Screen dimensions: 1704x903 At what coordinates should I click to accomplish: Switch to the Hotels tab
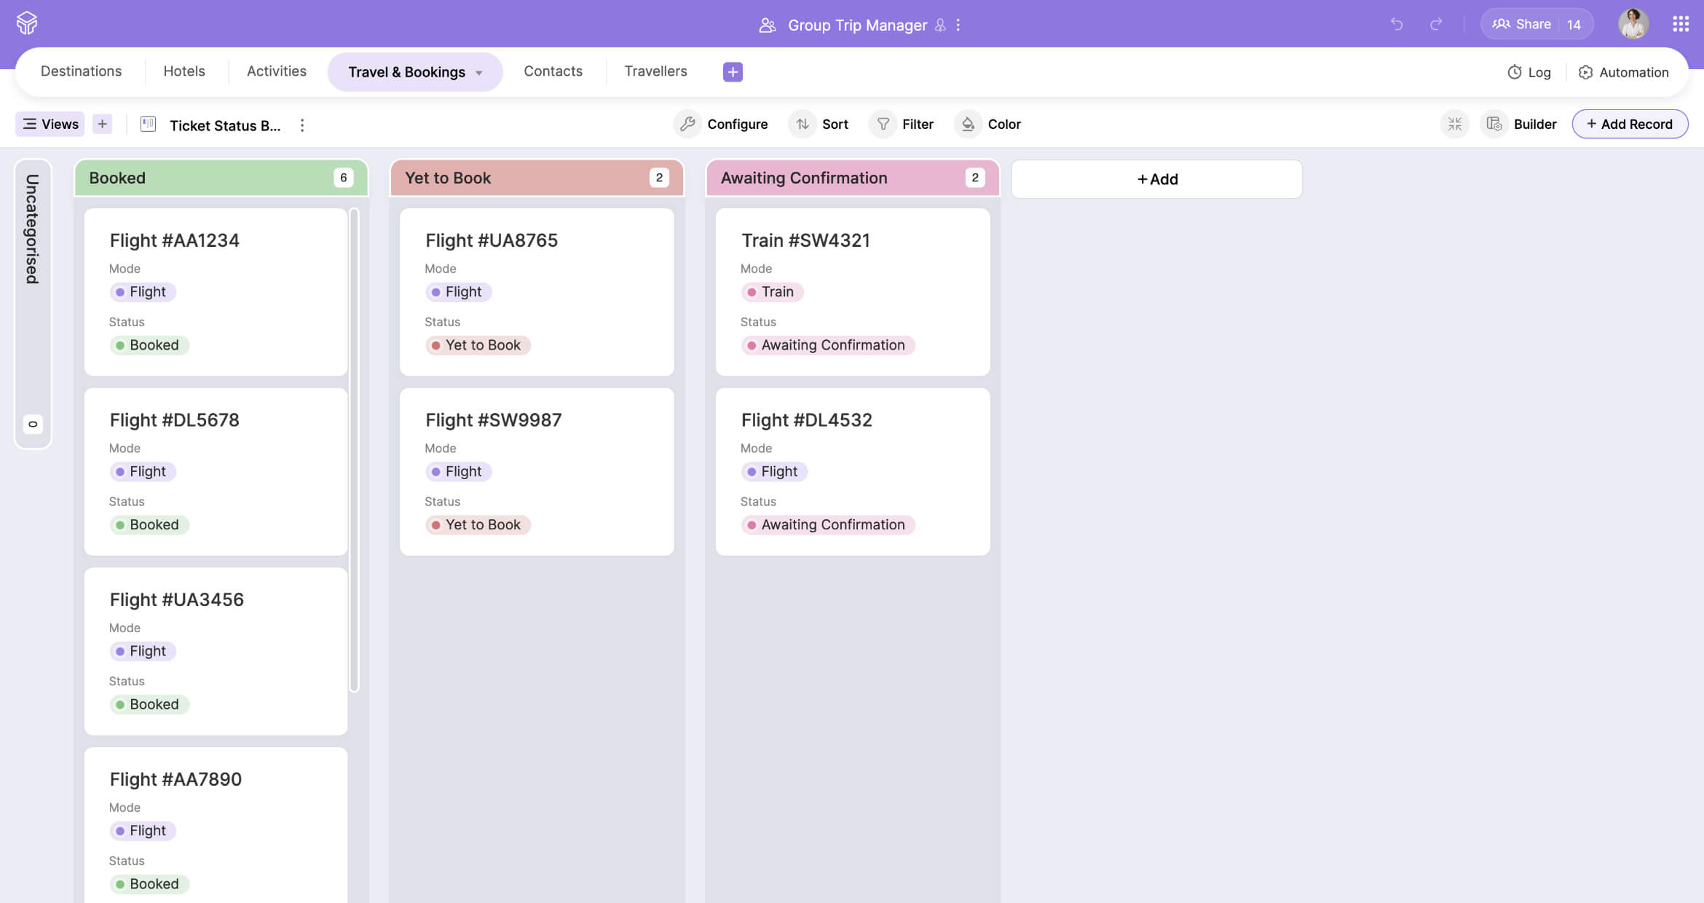tap(184, 71)
